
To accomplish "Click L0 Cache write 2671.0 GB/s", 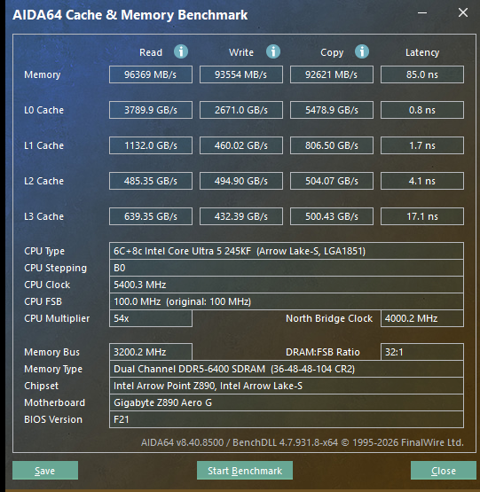I will tap(241, 110).
